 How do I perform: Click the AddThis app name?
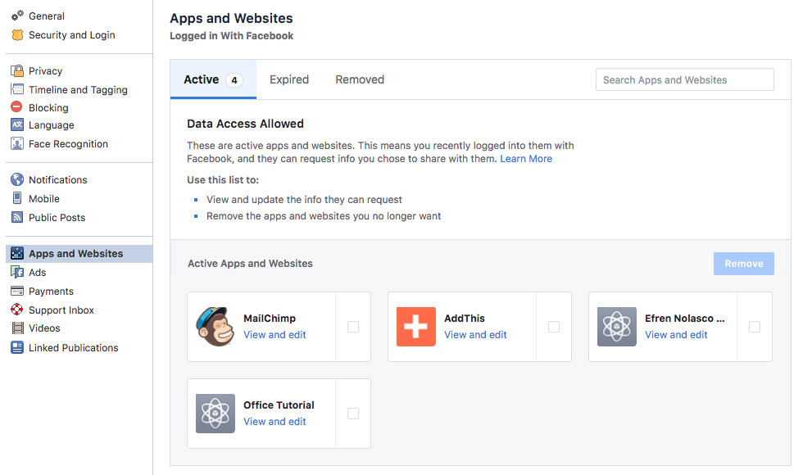click(x=464, y=319)
